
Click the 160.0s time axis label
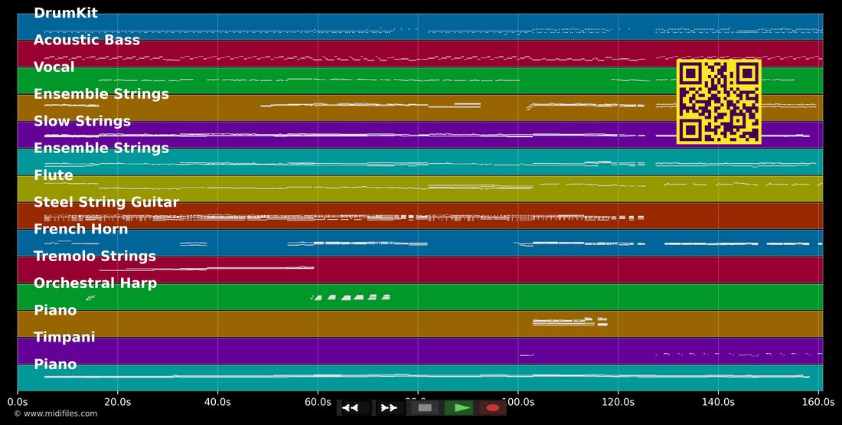pos(818,402)
